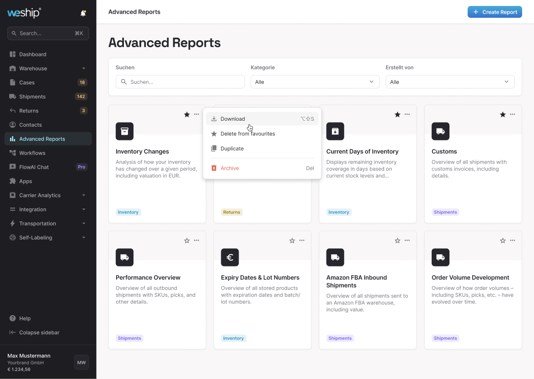Click the Expiry Dates euro icon
Viewport: 534px width, 379px height.
coord(230,257)
